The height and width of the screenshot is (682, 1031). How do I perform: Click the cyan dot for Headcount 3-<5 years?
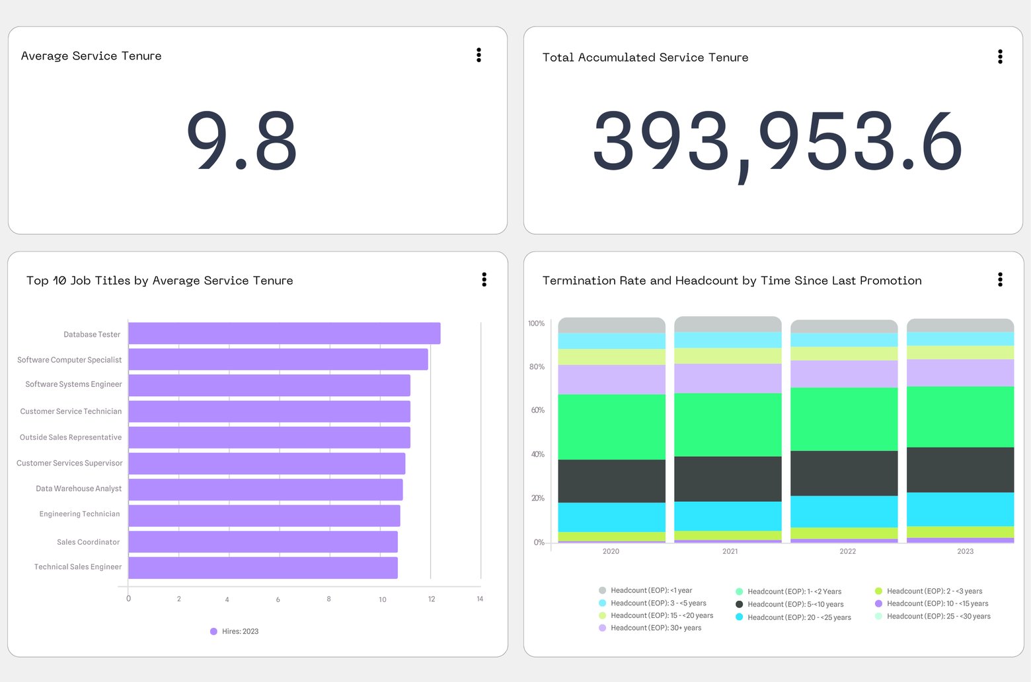602,603
